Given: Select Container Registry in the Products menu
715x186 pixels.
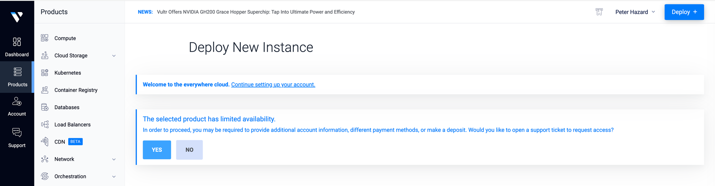Looking at the screenshot, I should (76, 90).
